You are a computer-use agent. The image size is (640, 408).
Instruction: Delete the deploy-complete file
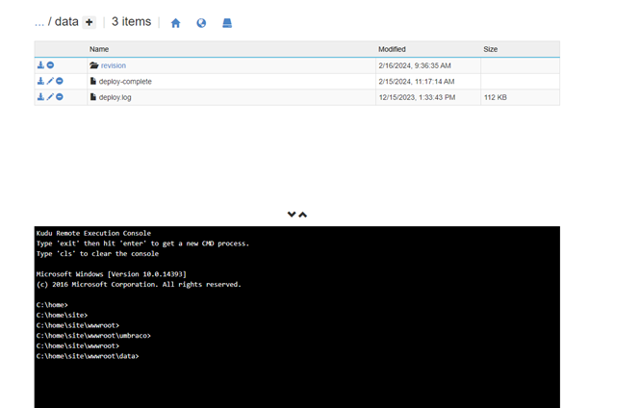click(60, 82)
